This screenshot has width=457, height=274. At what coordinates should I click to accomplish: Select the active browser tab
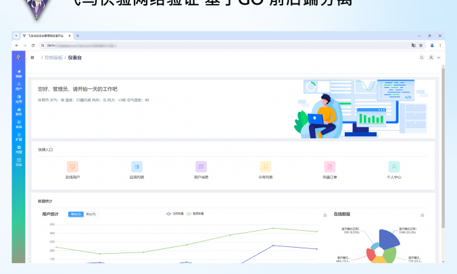click(x=47, y=36)
